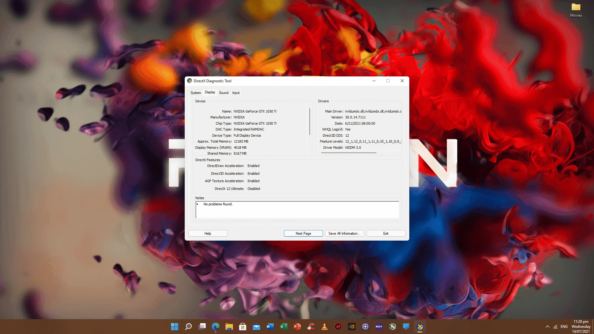Image resolution: width=594 pixels, height=334 pixels.
Task: Minimize the DirectX Diagnostic Tool window
Action: point(374,81)
